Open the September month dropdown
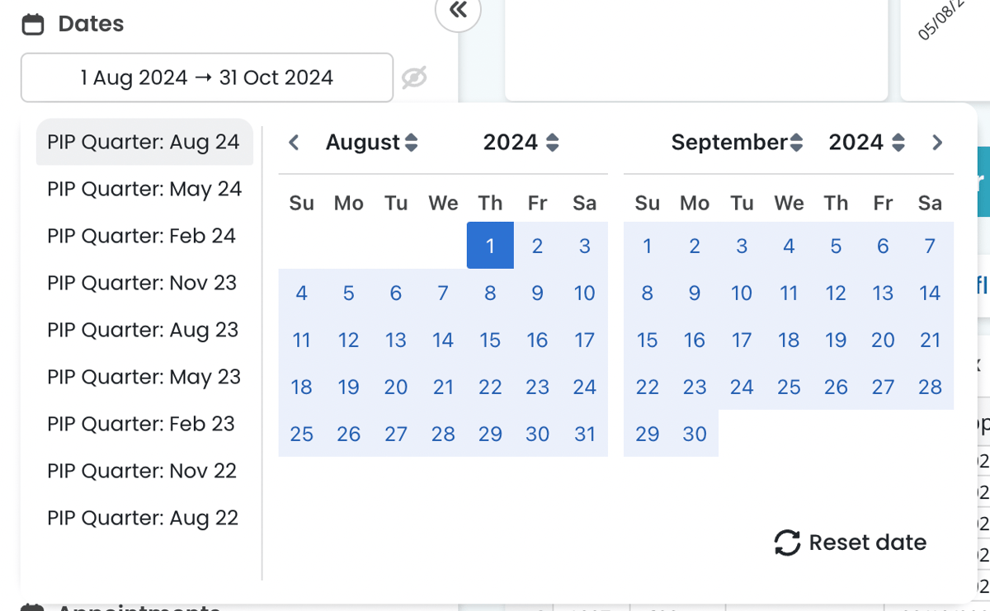The image size is (990, 611). (x=737, y=143)
